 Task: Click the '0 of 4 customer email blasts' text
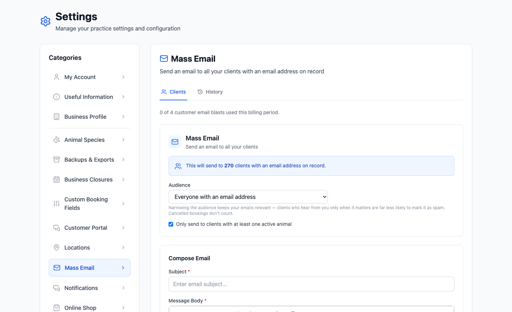(x=219, y=112)
